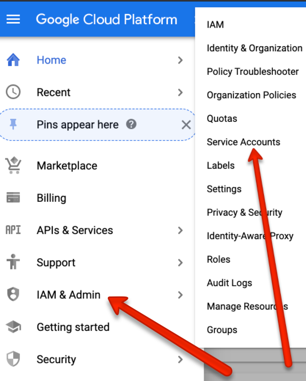The width and height of the screenshot is (306, 381).
Task: Click the Getting started graduation cap icon
Action: pyautogui.click(x=13, y=327)
